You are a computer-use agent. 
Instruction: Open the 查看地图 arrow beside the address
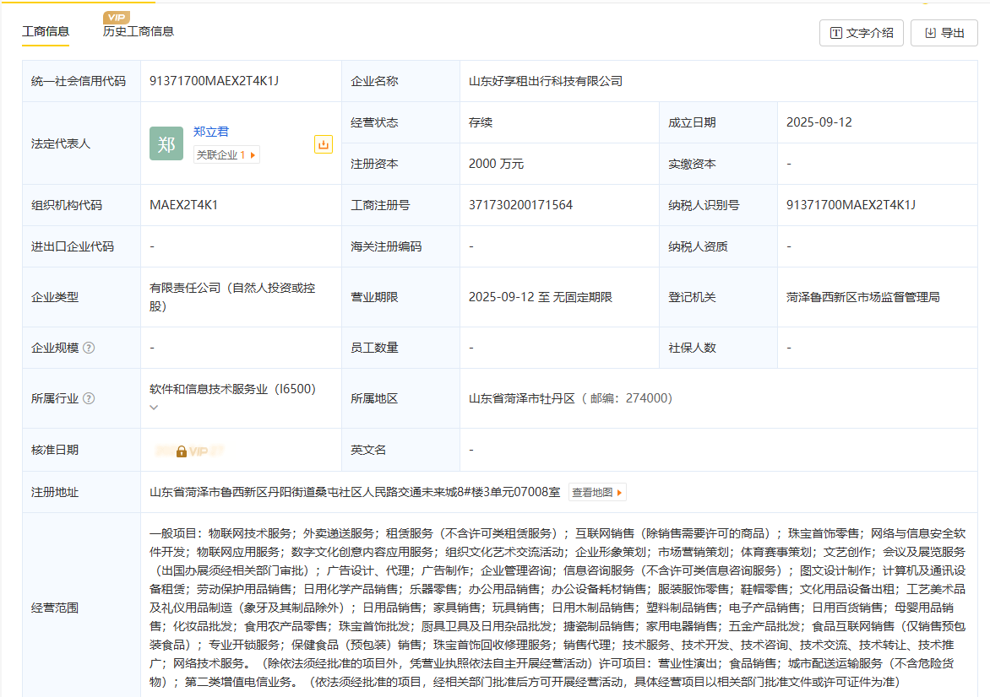[619, 493]
